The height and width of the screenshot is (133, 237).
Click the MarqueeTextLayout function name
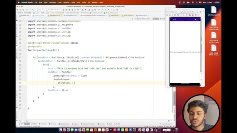[x=43, y=50]
